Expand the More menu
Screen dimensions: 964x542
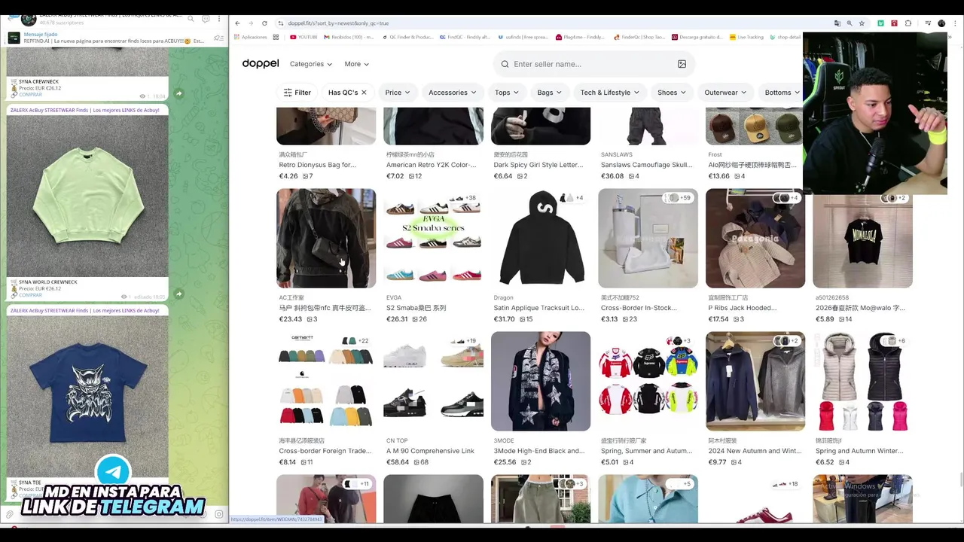pos(357,64)
